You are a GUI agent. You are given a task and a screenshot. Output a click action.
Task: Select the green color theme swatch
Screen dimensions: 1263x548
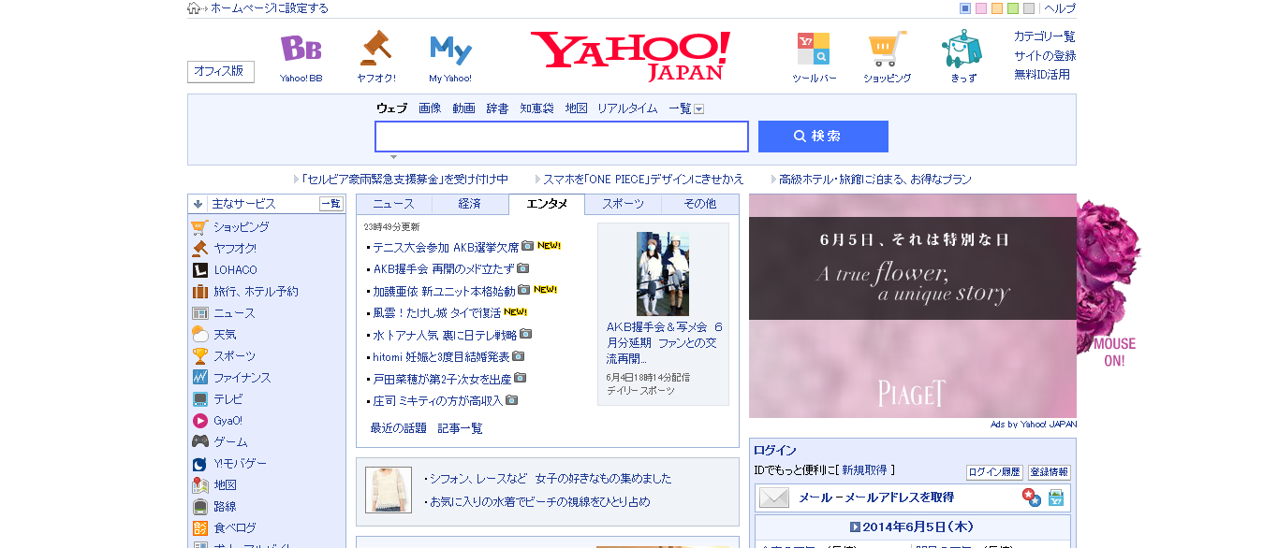pyautogui.click(x=1013, y=8)
